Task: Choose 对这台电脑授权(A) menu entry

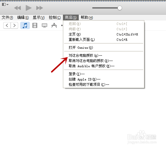Action: (104, 55)
